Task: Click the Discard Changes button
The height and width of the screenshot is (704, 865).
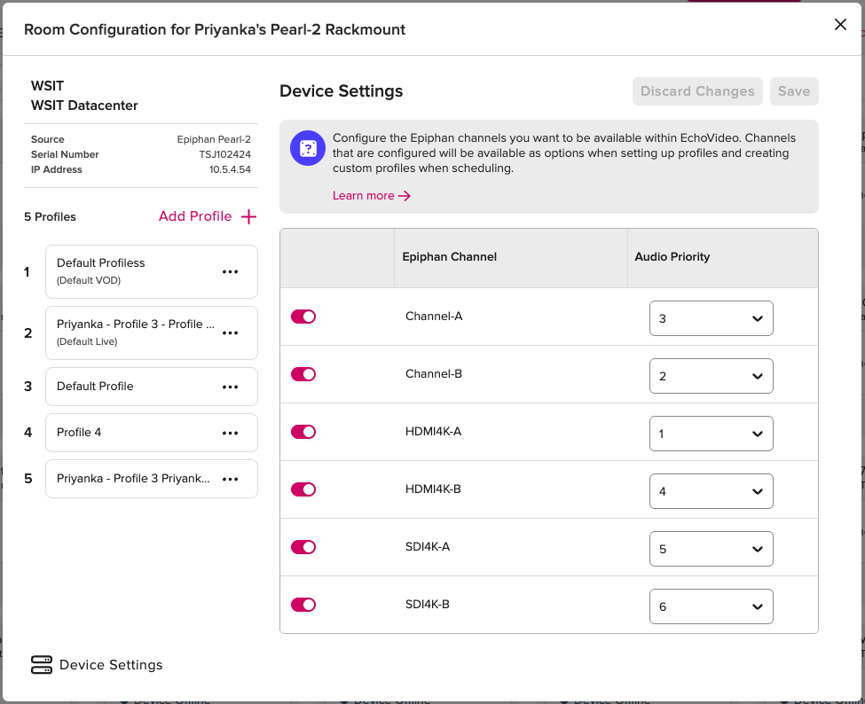Action: pyautogui.click(x=697, y=91)
